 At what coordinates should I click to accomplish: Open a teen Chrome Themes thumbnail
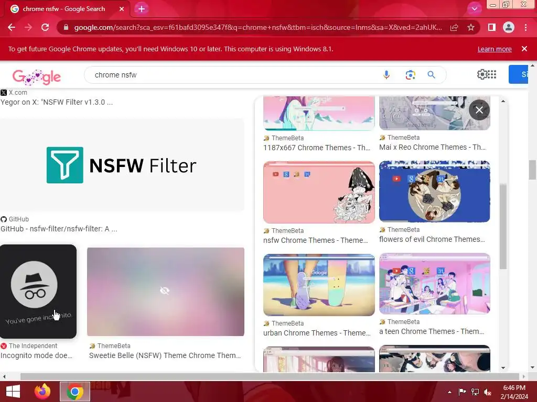point(435,283)
